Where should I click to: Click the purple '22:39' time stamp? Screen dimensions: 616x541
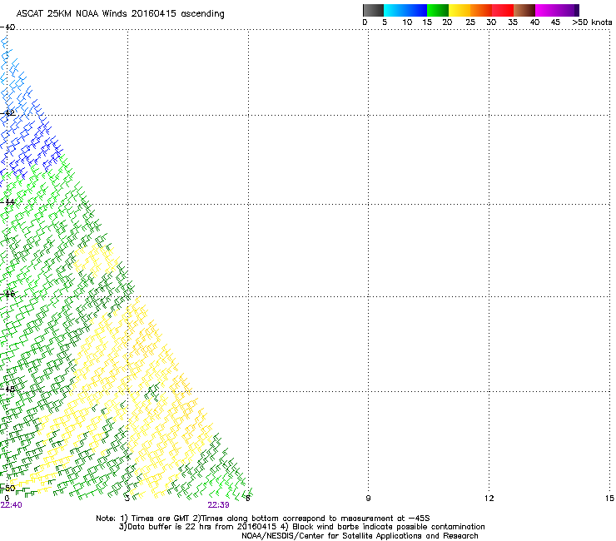218,505
